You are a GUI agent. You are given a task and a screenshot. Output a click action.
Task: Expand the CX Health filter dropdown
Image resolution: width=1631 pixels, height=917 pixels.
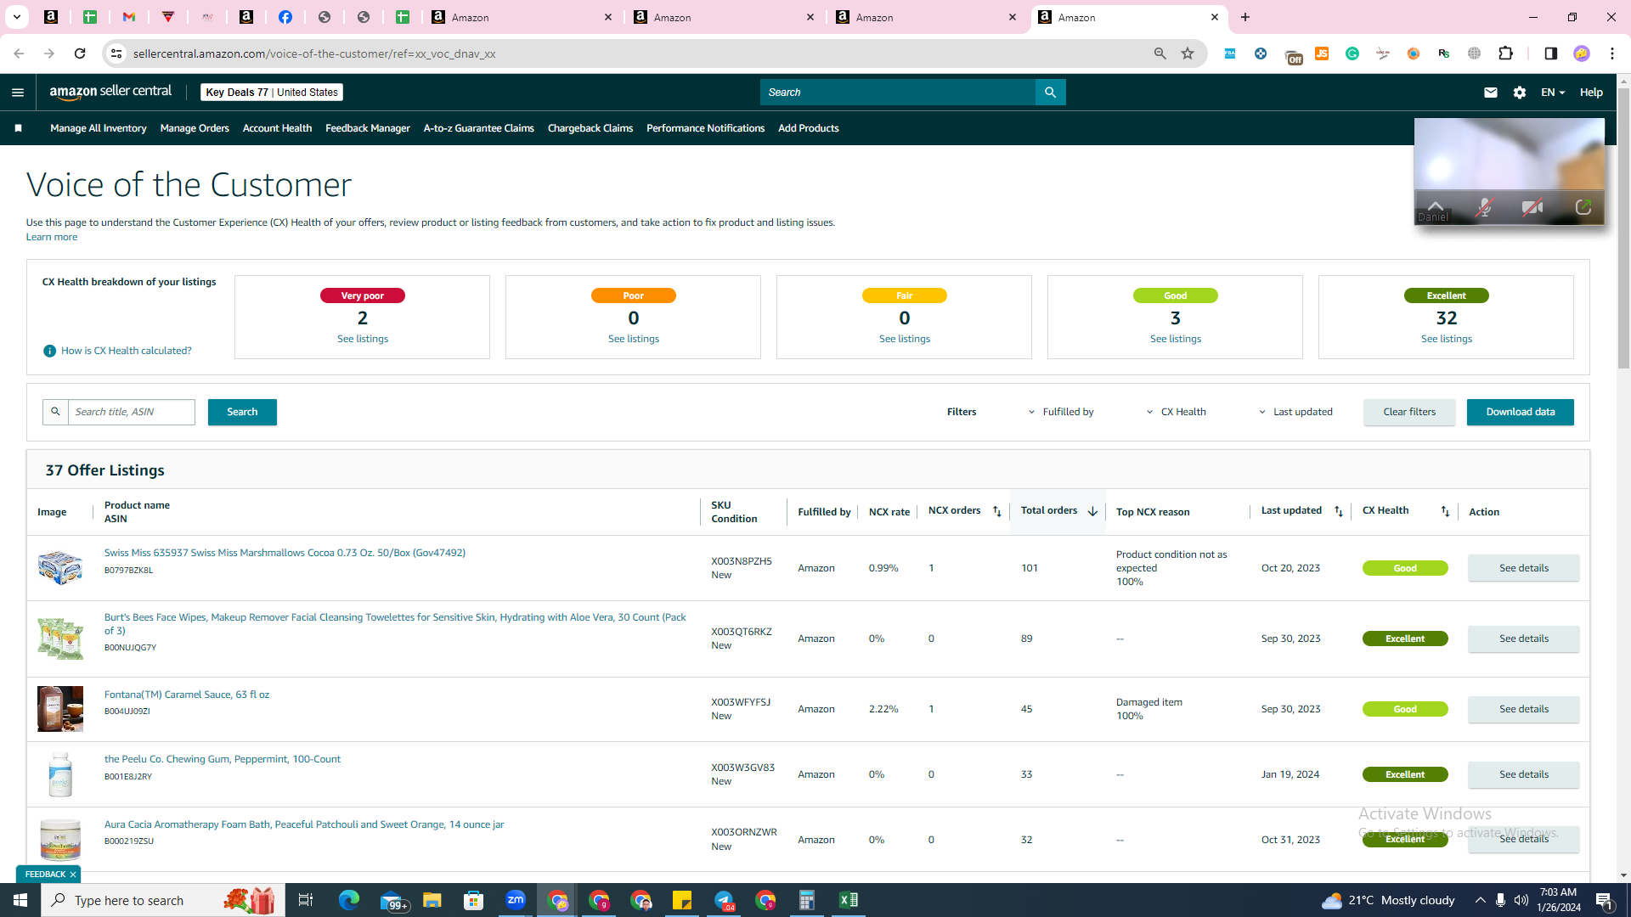pyautogui.click(x=1176, y=412)
